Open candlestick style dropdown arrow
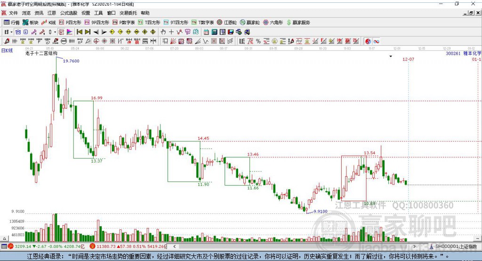Viewport: 482px width, 261px height. 55,32
